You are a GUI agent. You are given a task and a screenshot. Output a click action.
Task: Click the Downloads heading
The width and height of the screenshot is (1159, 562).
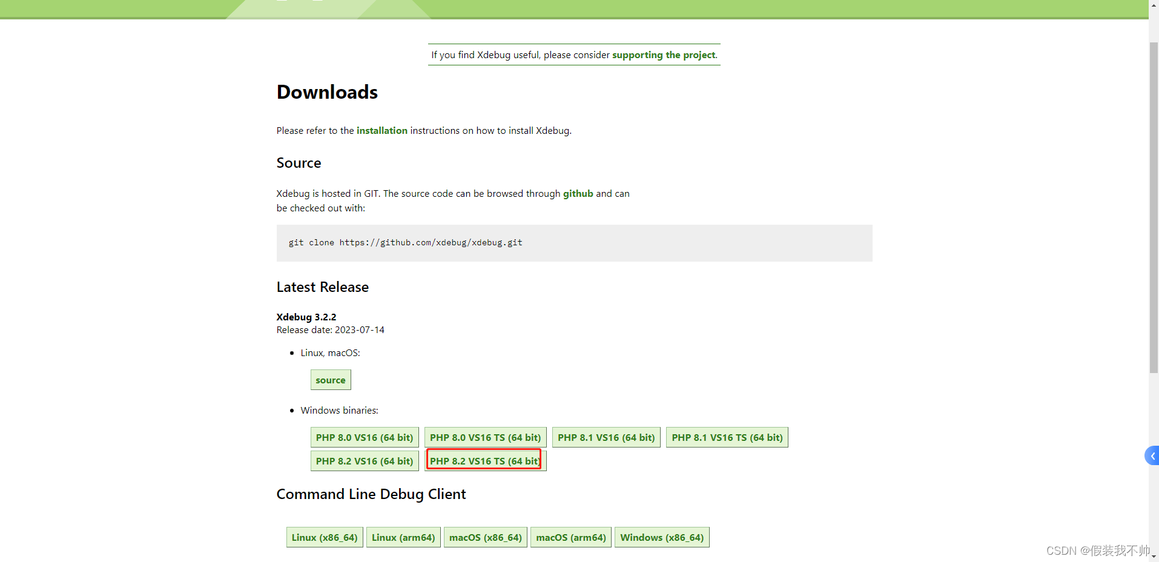point(327,92)
